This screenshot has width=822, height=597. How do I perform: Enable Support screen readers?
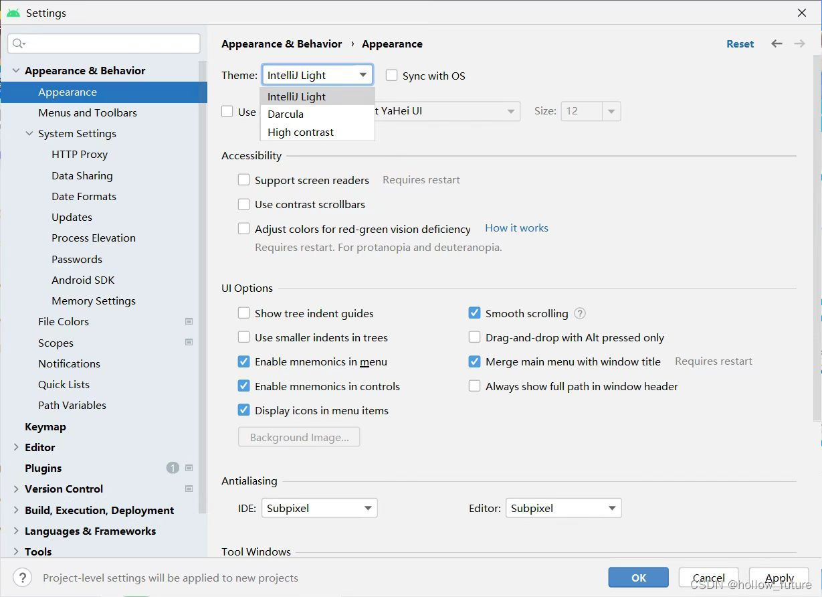point(244,180)
